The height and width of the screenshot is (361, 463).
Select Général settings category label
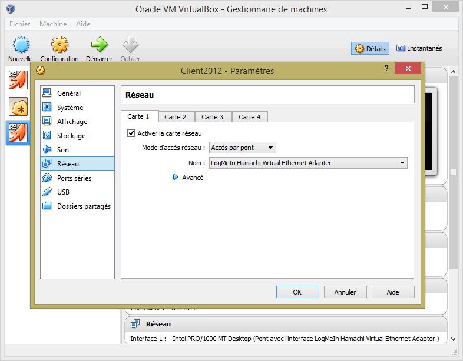pos(69,93)
